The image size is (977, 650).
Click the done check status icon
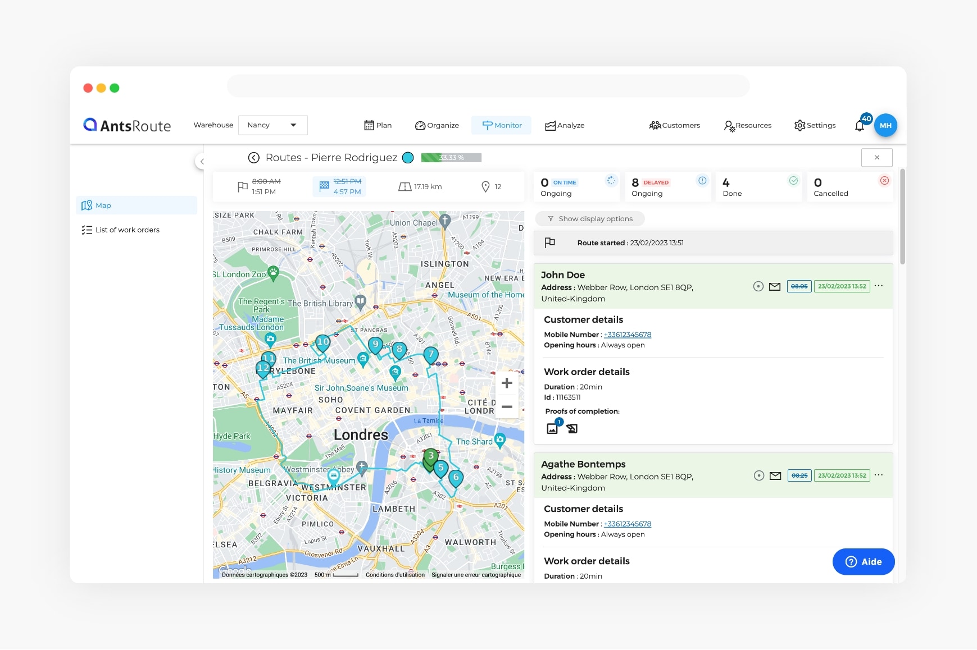tap(793, 180)
